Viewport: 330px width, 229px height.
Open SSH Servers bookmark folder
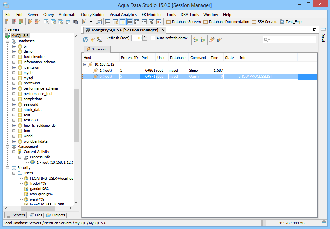click(265, 22)
